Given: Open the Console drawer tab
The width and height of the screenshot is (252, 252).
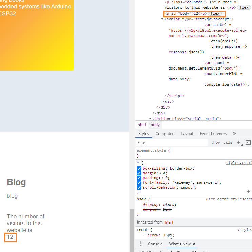Looking at the screenshot, I should point(155,244).
